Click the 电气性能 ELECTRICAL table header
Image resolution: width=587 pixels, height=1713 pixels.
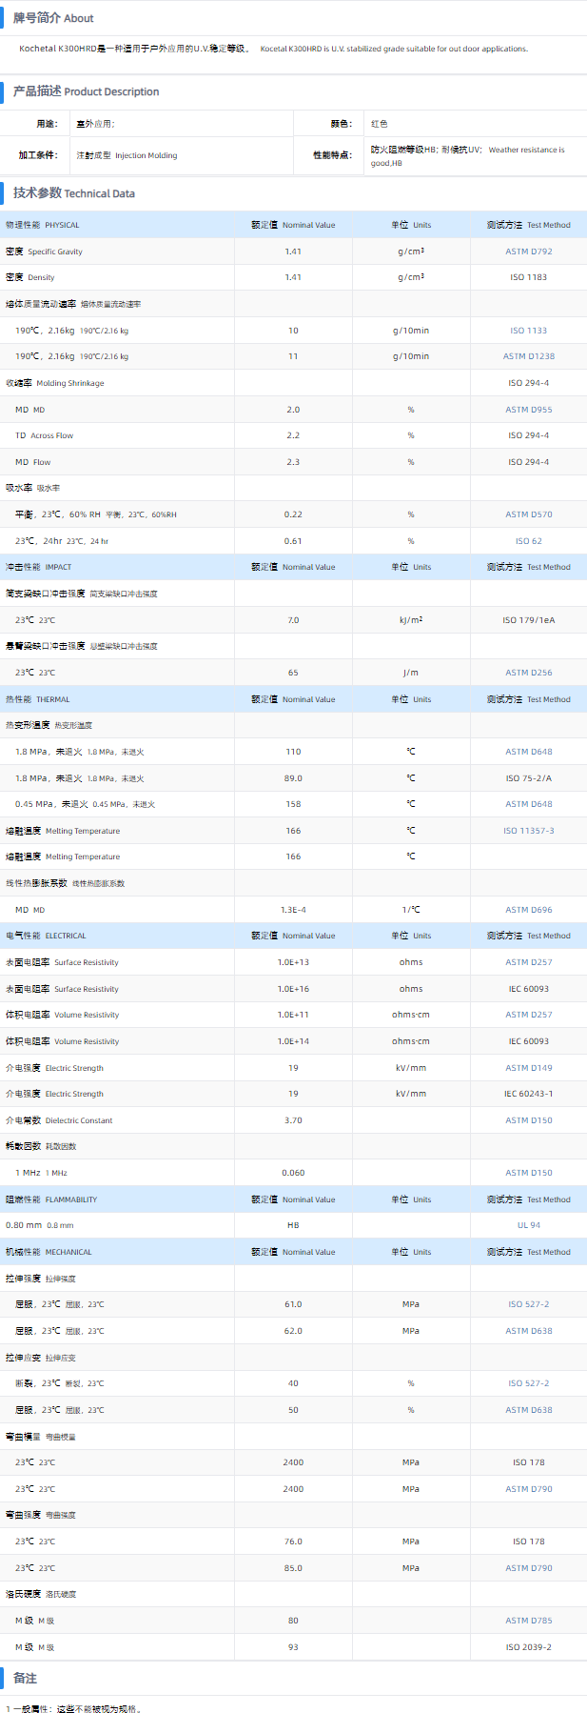(46, 936)
